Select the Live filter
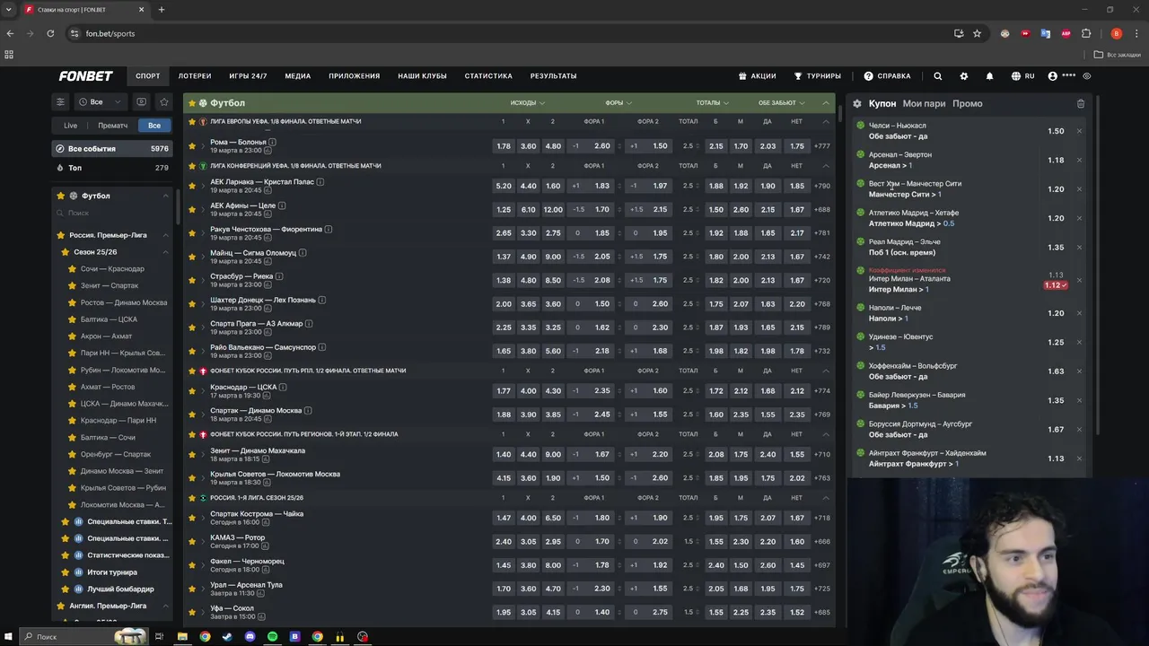The width and height of the screenshot is (1149, 646). click(70, 126)
